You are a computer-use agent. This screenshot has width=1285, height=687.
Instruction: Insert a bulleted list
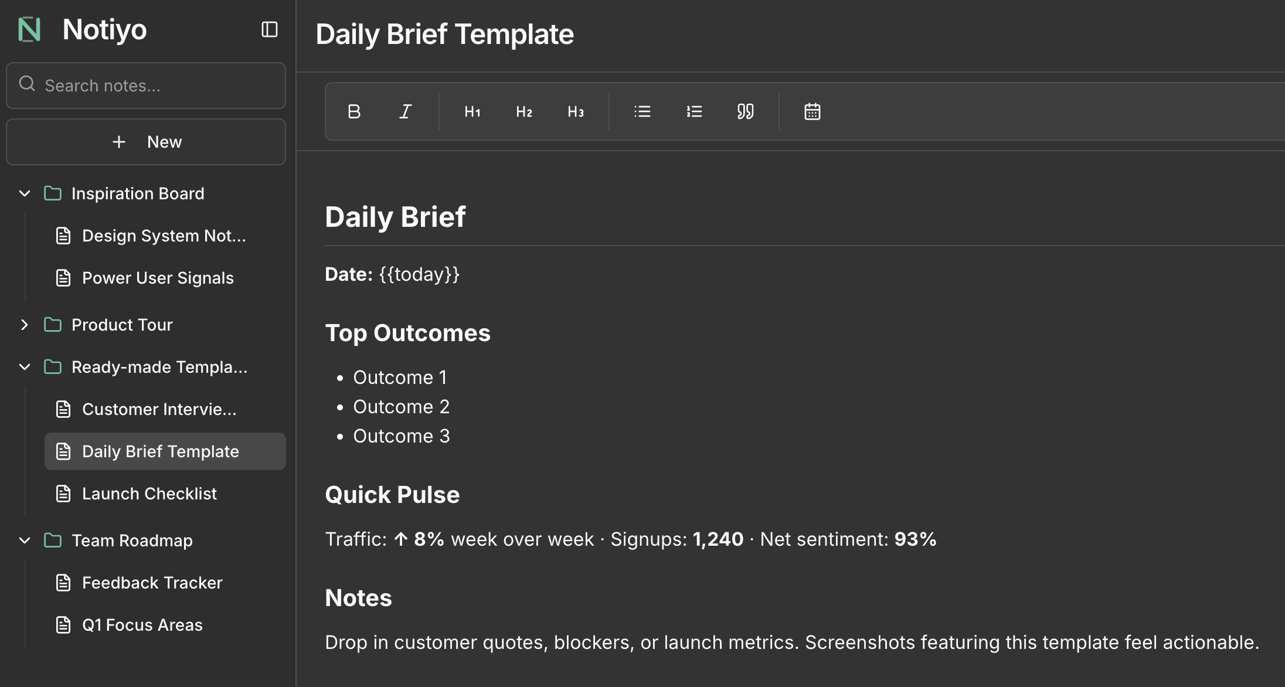tap(643, 111)
